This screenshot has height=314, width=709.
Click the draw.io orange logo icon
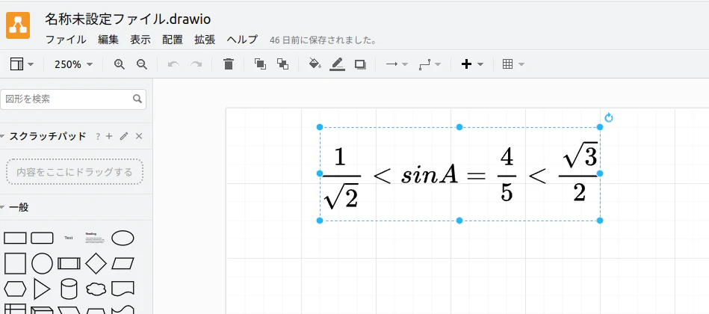point(18,25)
